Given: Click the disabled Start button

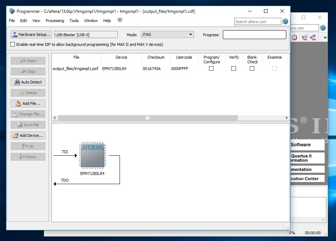Looking at the screenshot, I should pos(28,61).
